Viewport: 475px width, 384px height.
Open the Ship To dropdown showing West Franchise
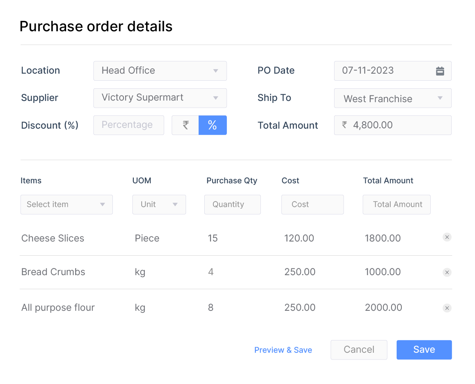click(x=393, y=98)
